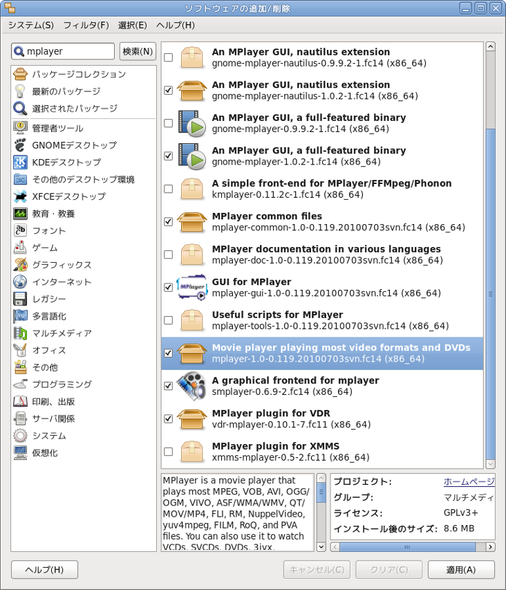Uncheck gnome-mplayer-nautilus-1.0.2 package checkbox
This screenshot has width=506, height=590.
tap(169, 91)
